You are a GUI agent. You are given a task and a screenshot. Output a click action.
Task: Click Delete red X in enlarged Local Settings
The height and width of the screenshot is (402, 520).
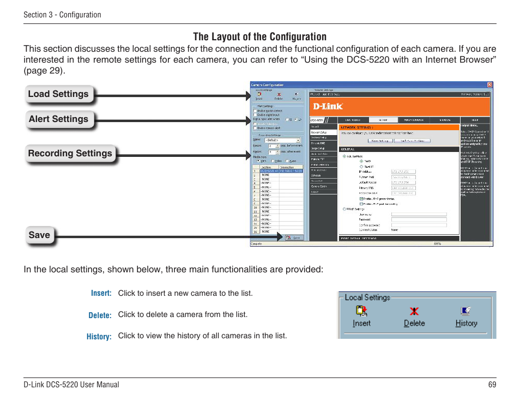tap(414, 311)
